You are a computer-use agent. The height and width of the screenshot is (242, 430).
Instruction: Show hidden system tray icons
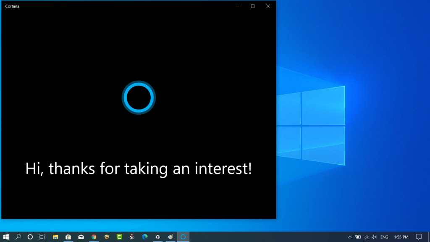350,237
